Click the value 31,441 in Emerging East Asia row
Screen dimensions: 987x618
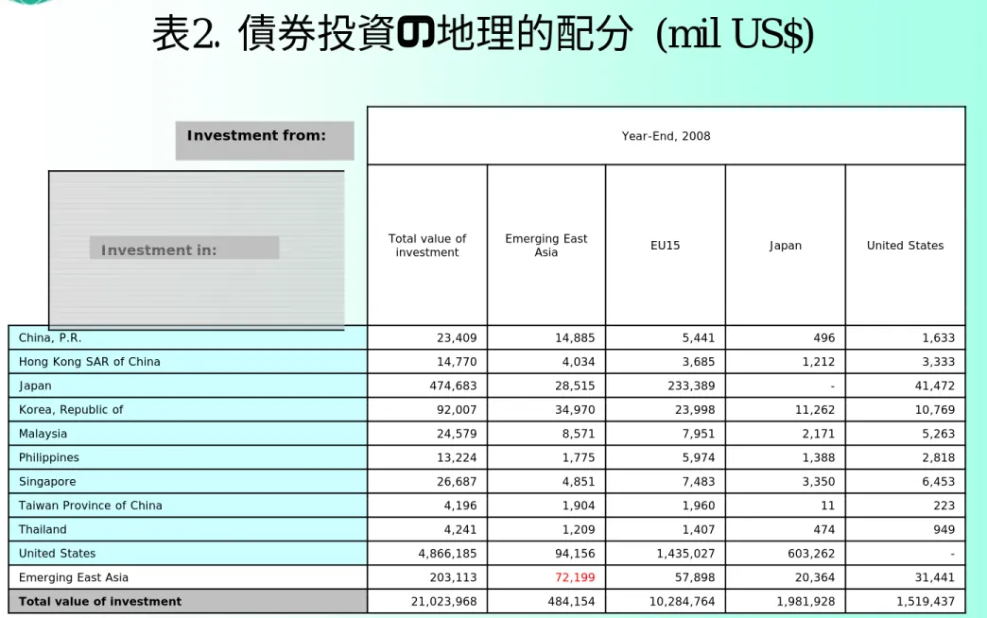934,577
